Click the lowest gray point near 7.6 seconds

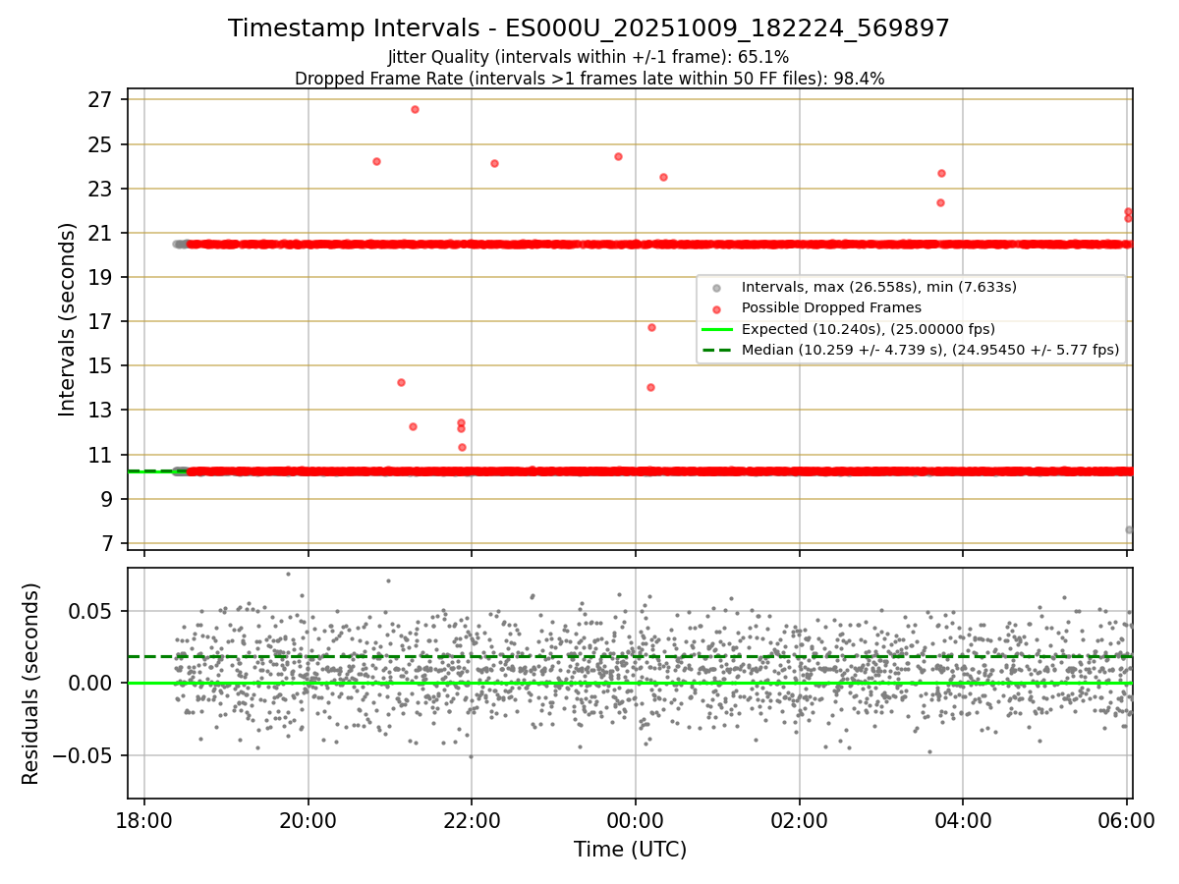1129,529
